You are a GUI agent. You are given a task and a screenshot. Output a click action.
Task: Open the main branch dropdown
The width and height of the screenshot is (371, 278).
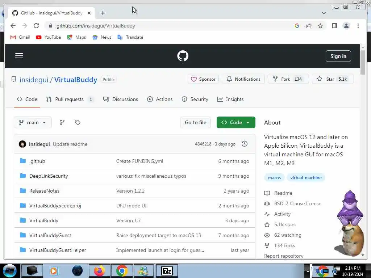(x=33, y=122)
